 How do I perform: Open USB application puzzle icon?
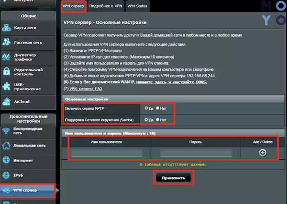coord(7,87)
